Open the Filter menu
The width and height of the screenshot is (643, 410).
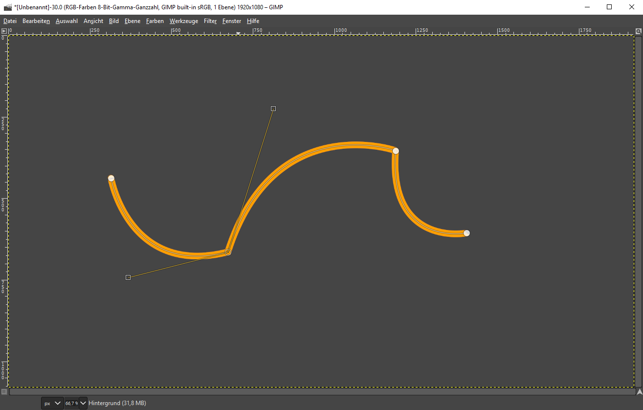210,21
